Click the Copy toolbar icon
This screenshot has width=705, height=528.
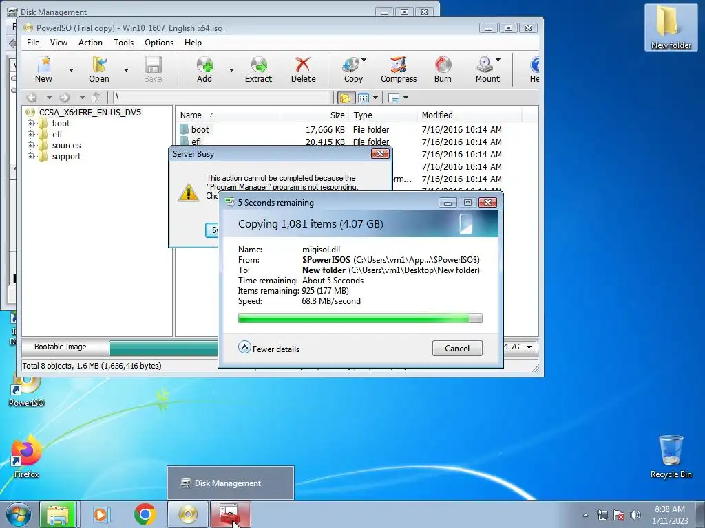(352, 69)
